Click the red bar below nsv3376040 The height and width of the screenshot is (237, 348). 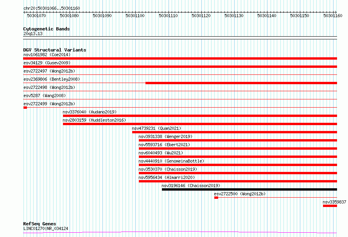(200, 116)
